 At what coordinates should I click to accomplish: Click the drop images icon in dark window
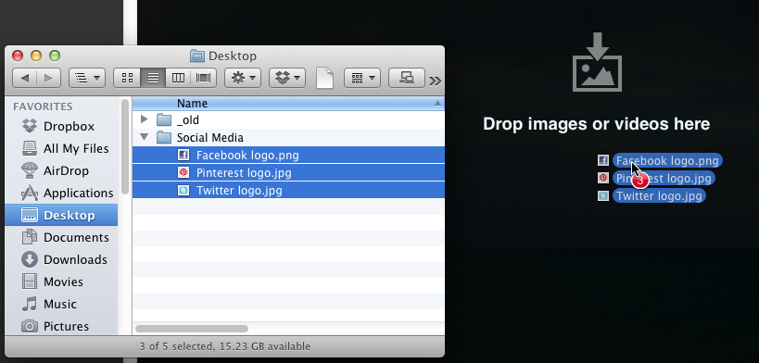tap(597, 61)
